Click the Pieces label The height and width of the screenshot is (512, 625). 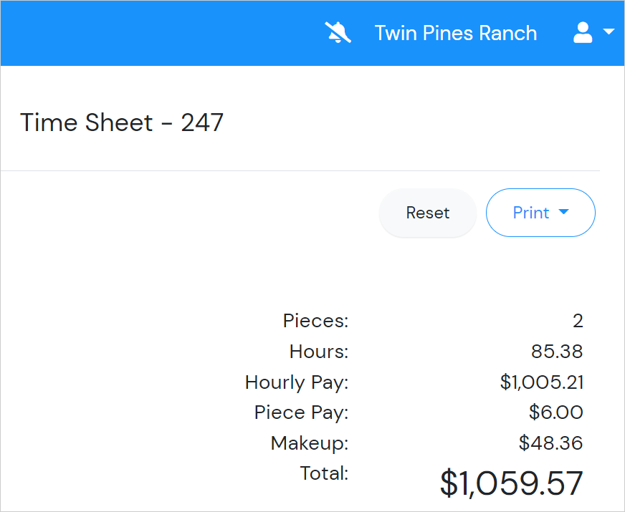click(315, 321)
